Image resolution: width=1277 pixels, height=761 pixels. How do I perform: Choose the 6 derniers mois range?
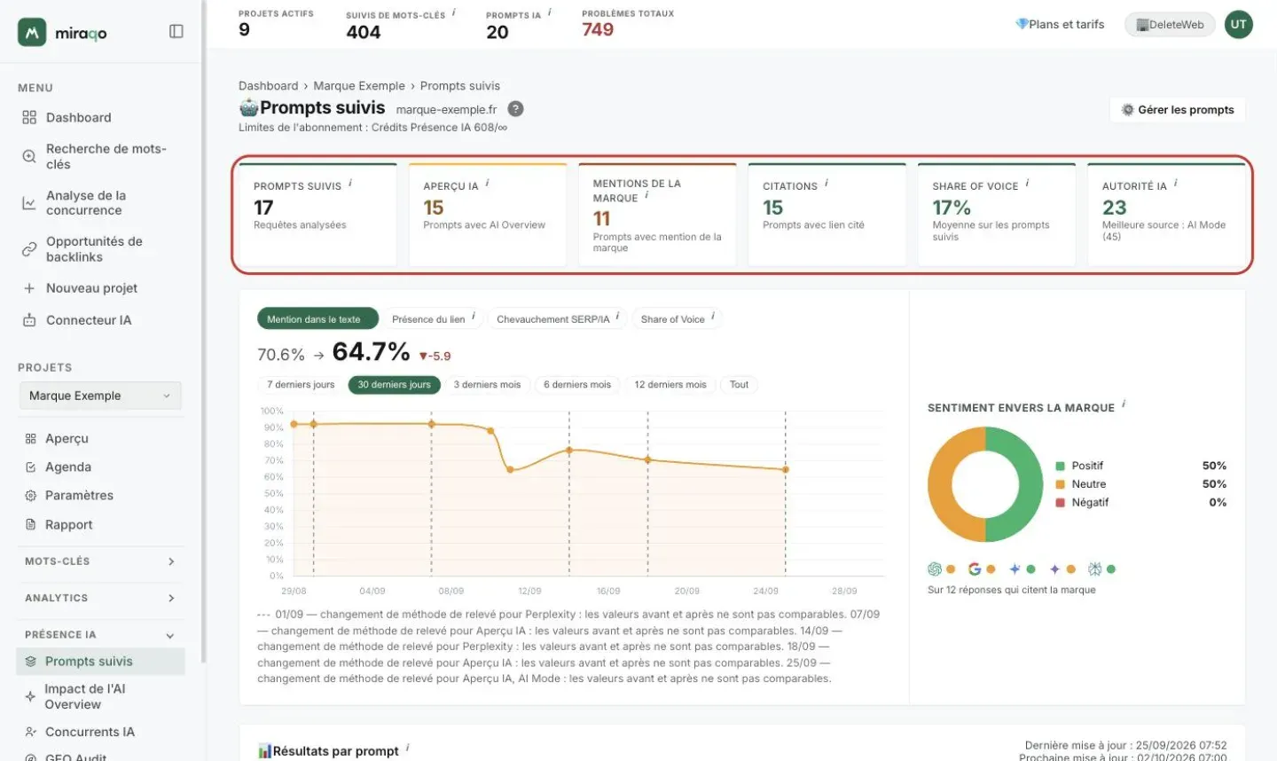[x=577, y=385]
